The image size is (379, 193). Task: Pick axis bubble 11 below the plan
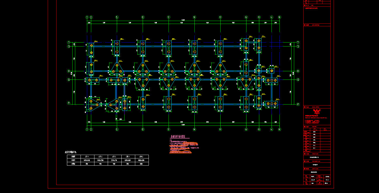tap(220, 129)
